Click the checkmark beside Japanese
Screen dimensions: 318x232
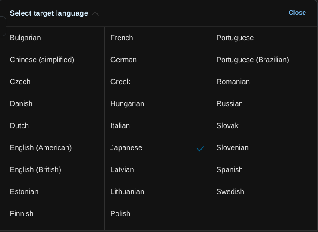coord(200,148)
